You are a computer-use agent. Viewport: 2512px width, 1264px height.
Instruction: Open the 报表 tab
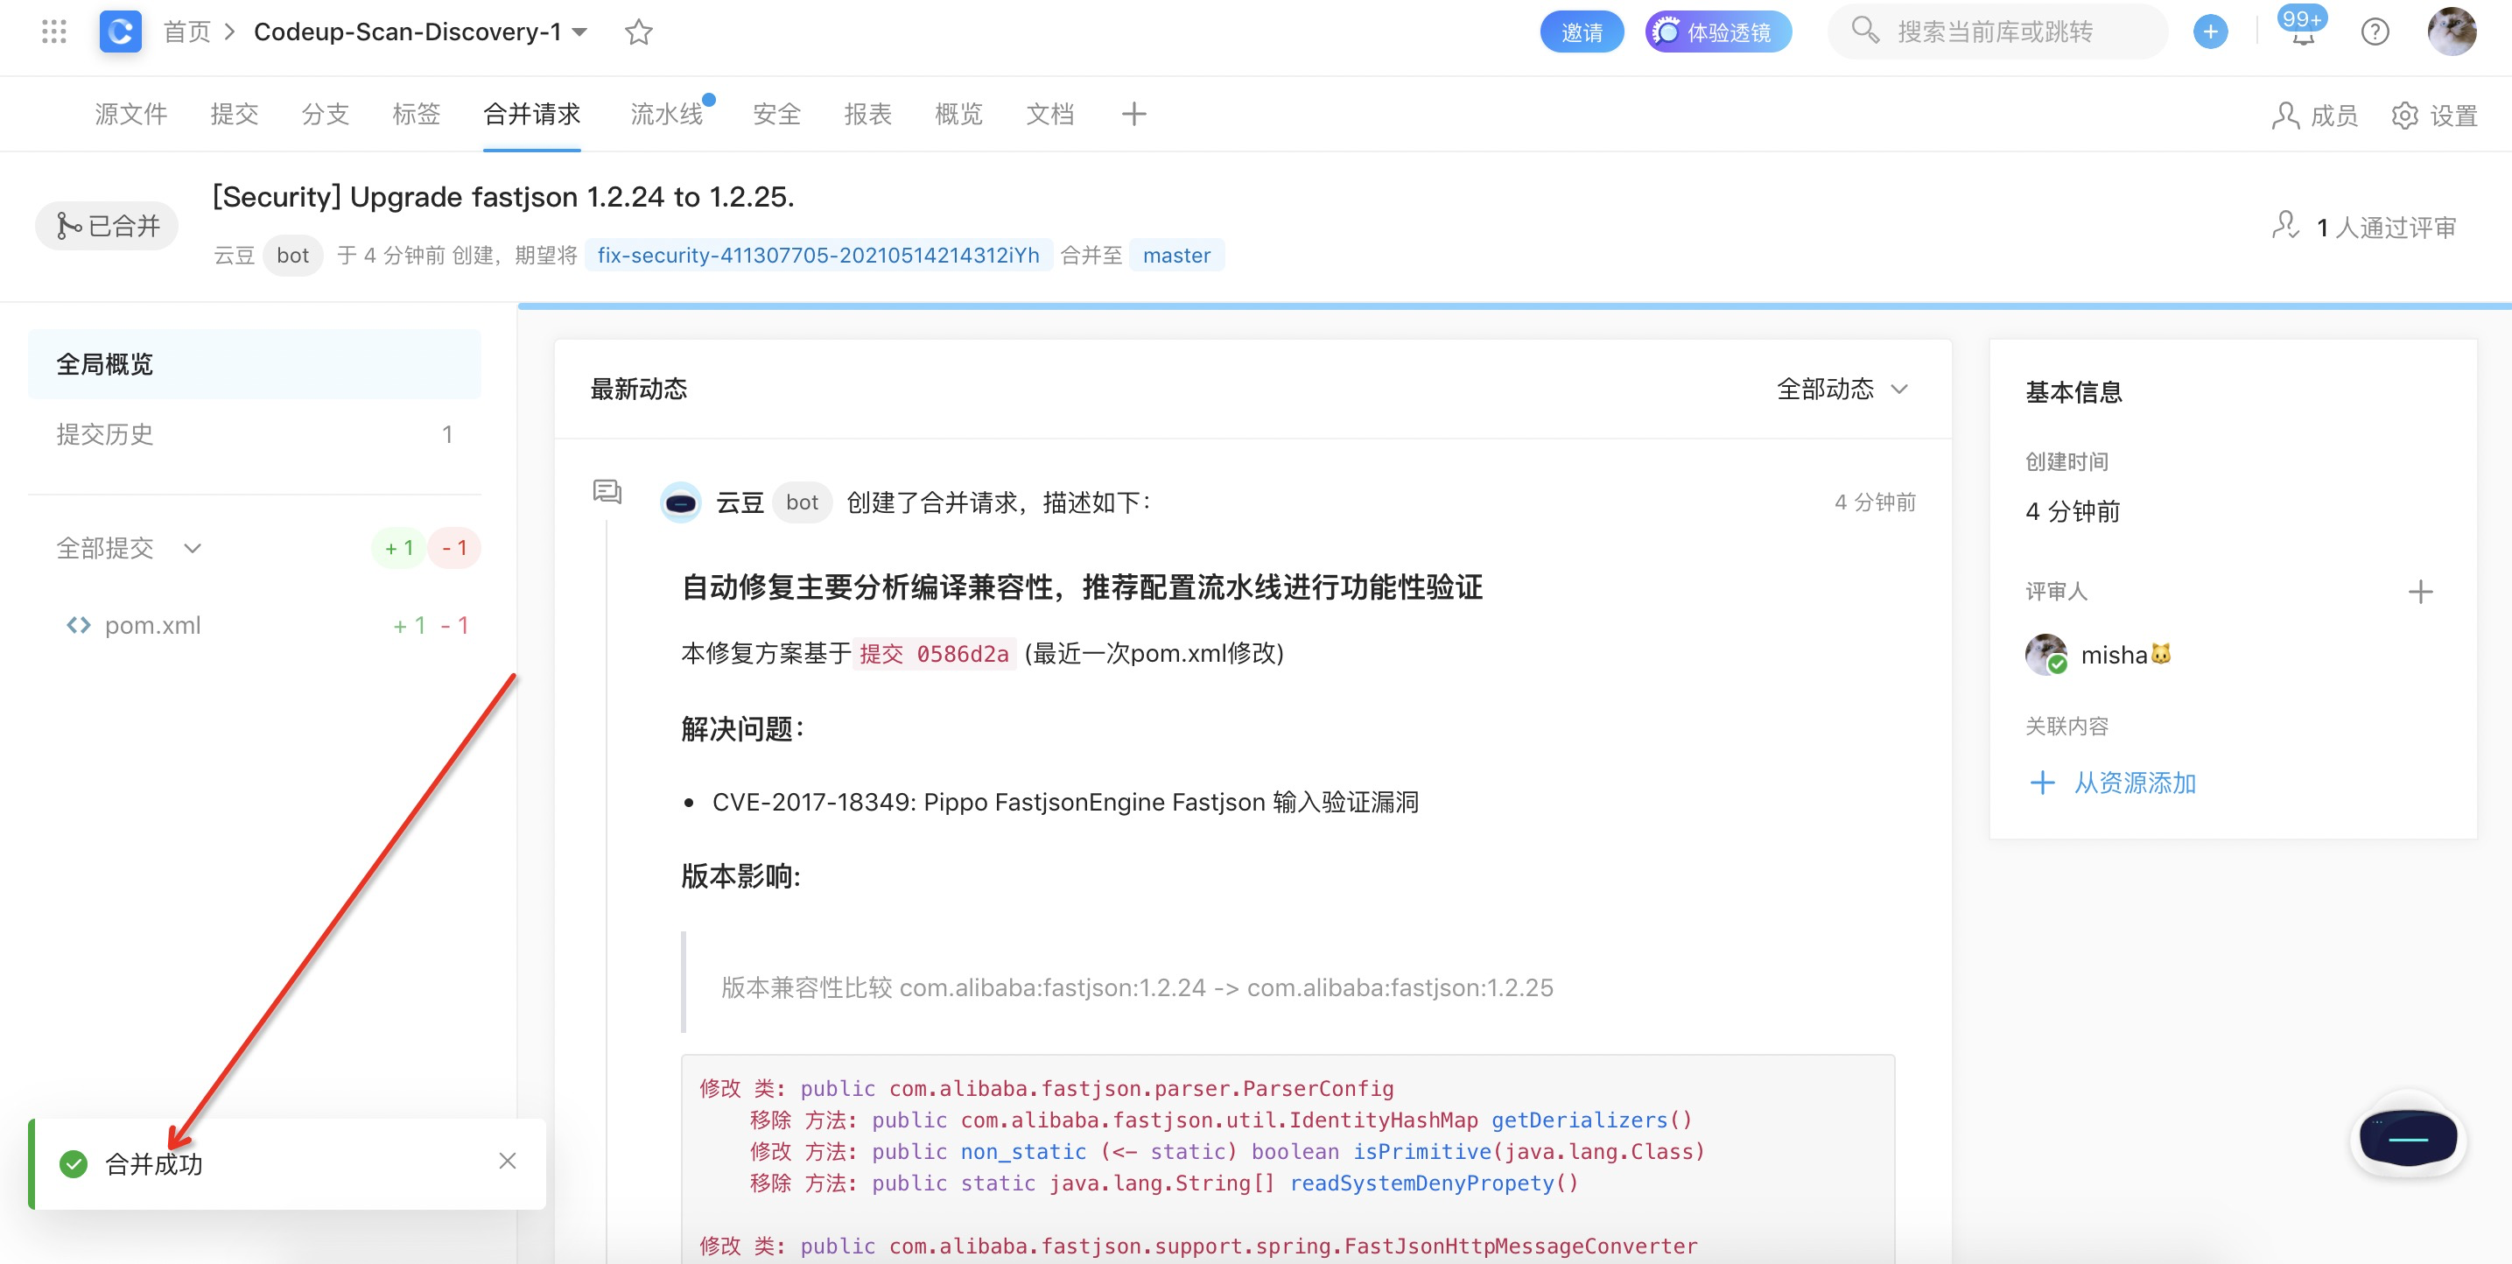pos(868,114)
